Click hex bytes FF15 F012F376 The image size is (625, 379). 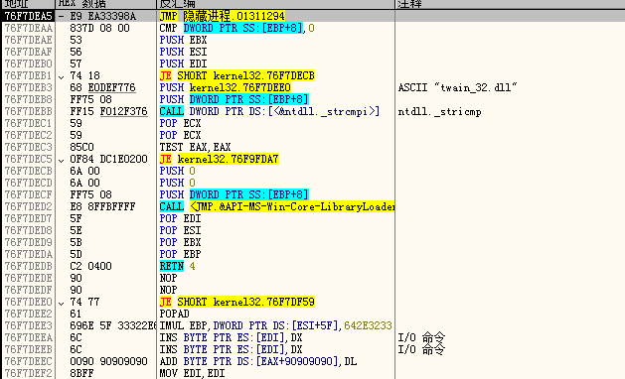(108, 111)
